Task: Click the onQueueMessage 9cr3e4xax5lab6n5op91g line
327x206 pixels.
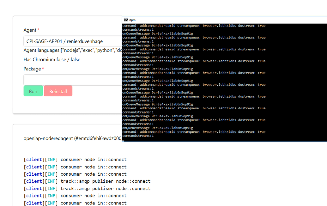Action: point(158,33)
